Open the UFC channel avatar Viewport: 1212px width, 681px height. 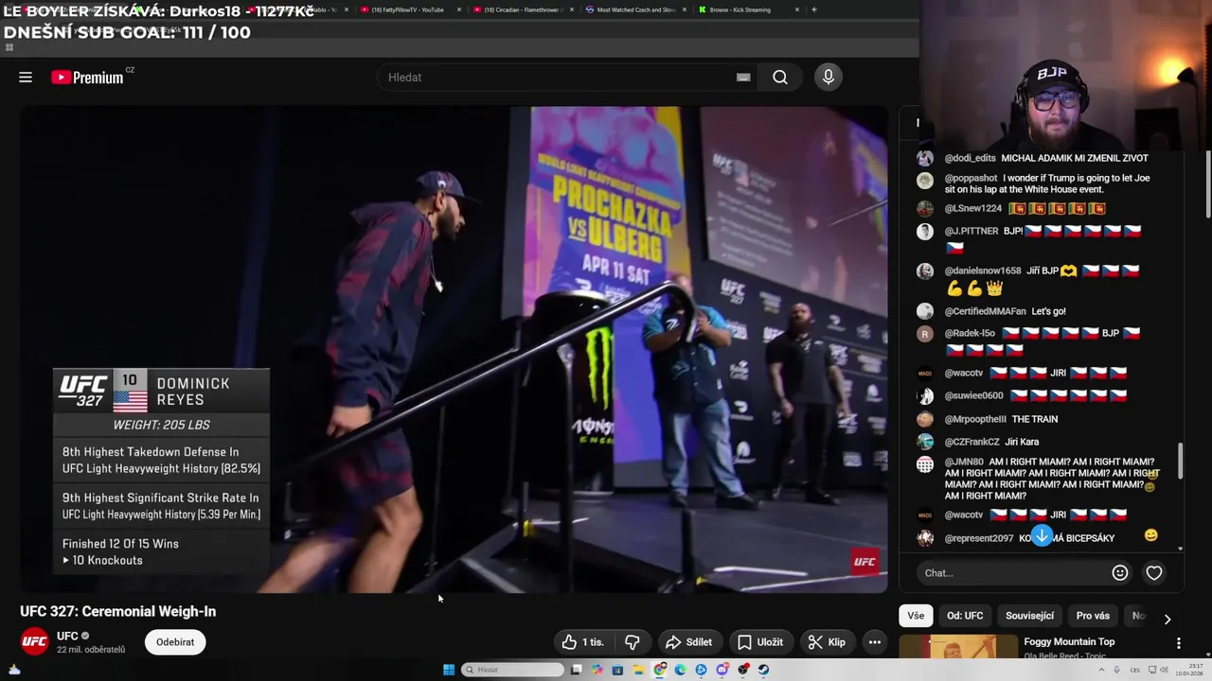[x=35, y=642]
